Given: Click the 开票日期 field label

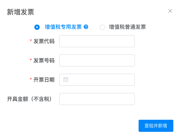Looking at the screenshot, I should 44,80.
